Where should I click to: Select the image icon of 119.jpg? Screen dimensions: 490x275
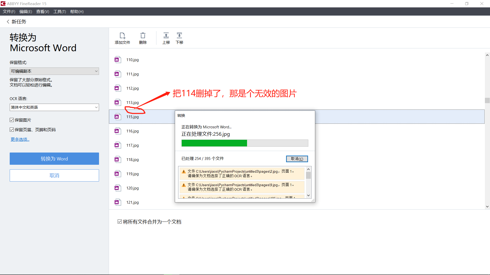click(117, 174)
